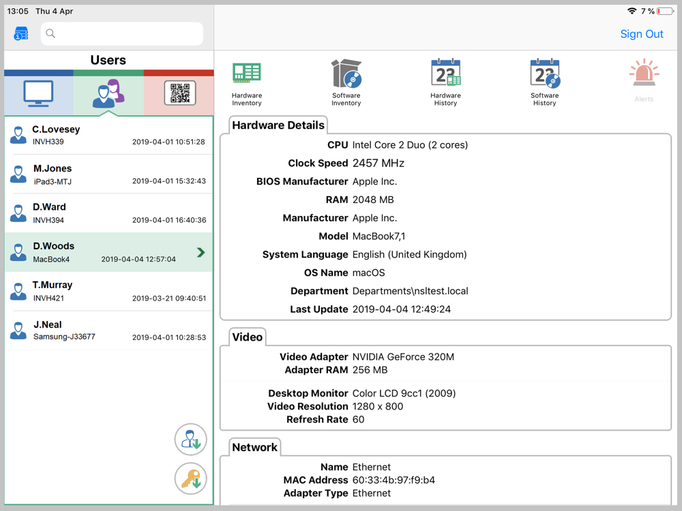Select user D.Woods
This screenshot has height=511, width=682.
click(108, 253)
